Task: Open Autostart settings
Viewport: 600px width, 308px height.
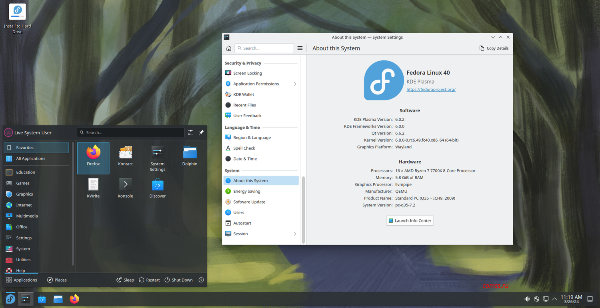Action: [261, 223]
